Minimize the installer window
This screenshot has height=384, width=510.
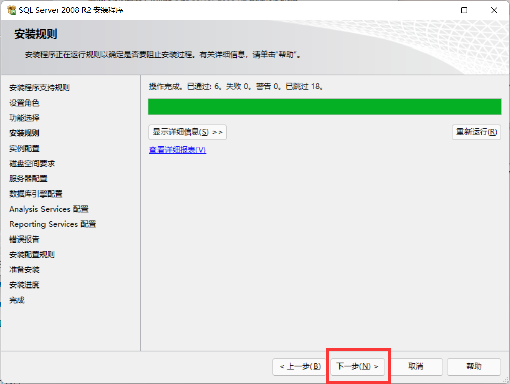tap(435, 10)
